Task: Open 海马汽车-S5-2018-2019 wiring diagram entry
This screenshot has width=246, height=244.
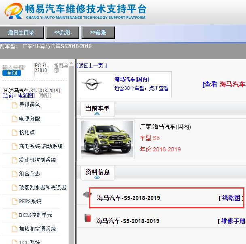Action: click(128, 198)
